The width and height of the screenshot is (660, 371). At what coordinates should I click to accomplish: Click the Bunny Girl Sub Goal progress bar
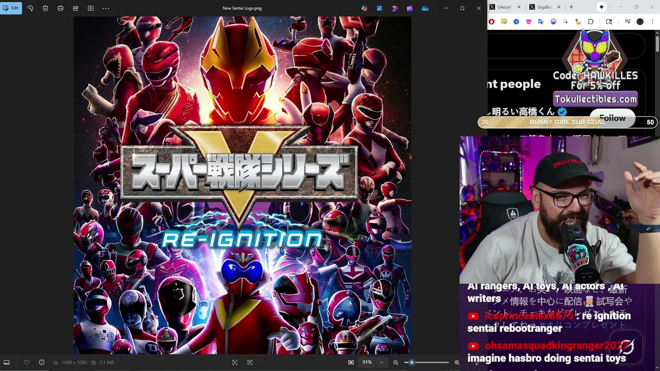coord(567,122)
